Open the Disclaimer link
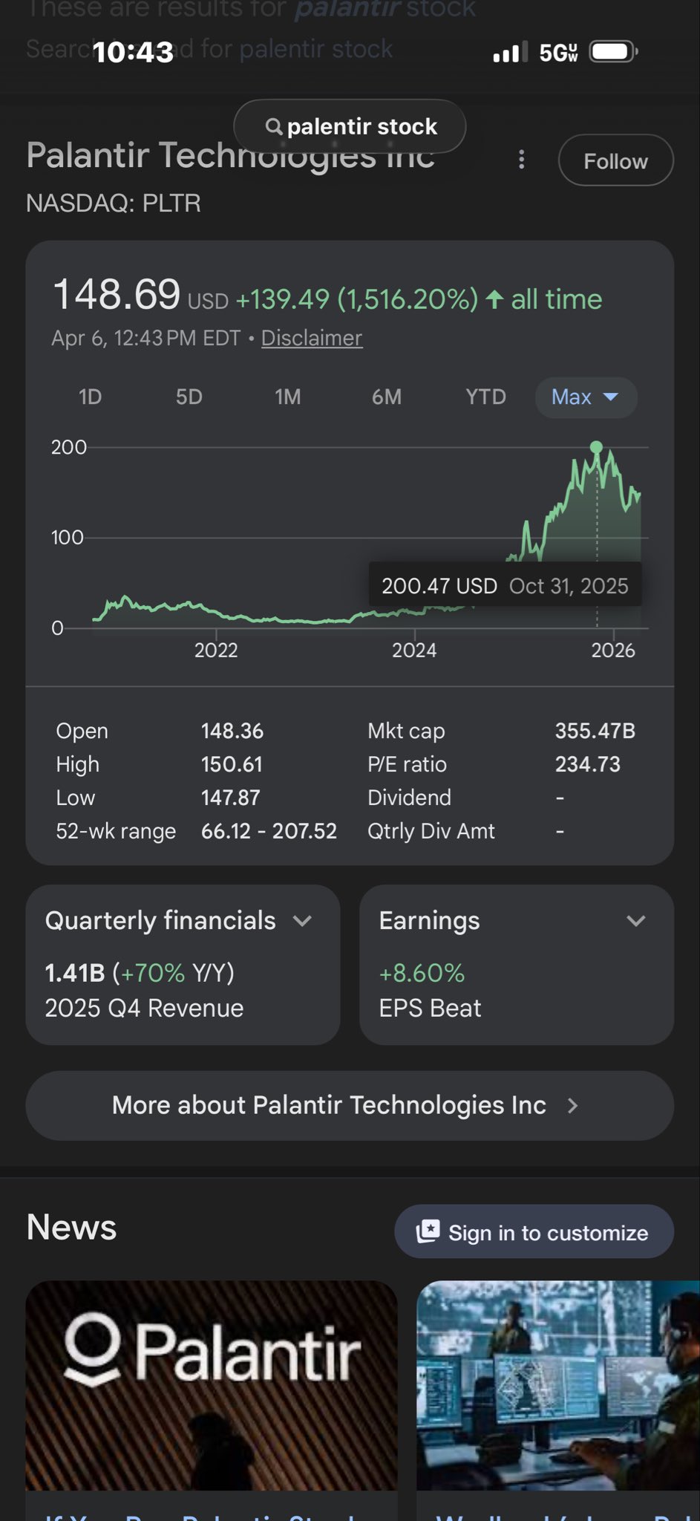This screenshot has width=700, height=1521. pos(311,338)
